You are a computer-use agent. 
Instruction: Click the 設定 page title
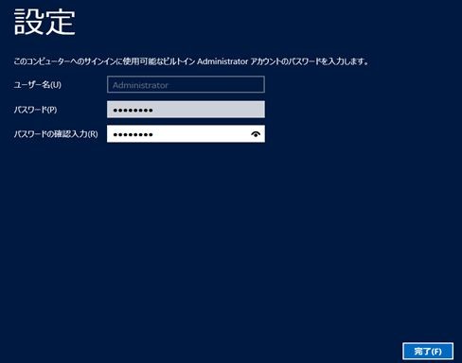[x=44, y=22]
